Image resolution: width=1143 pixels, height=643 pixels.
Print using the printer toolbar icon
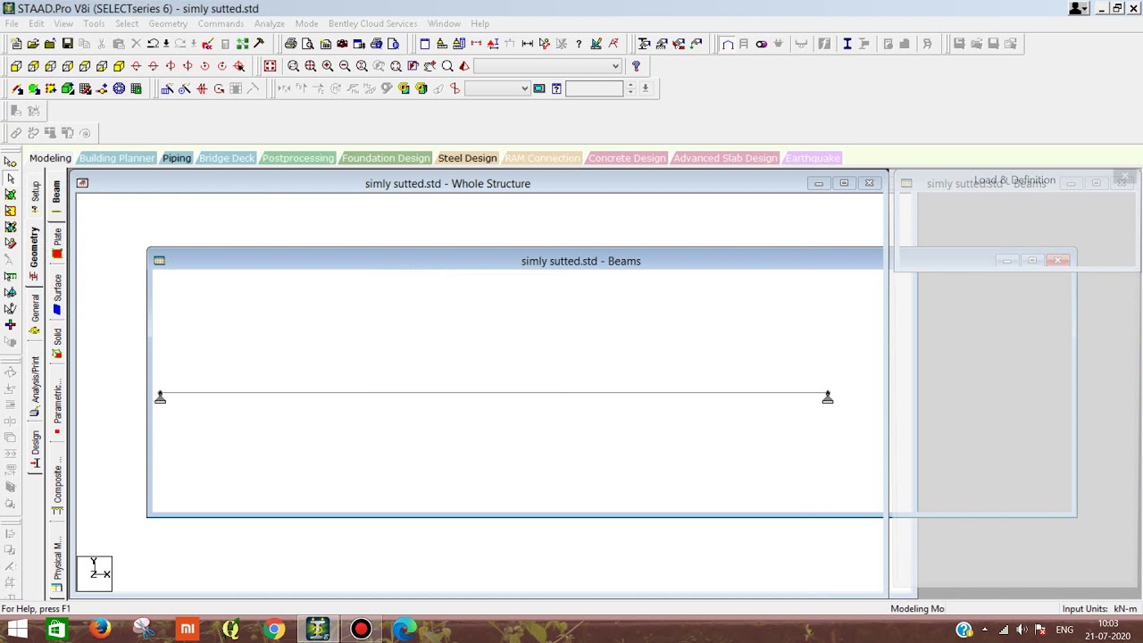290,44
